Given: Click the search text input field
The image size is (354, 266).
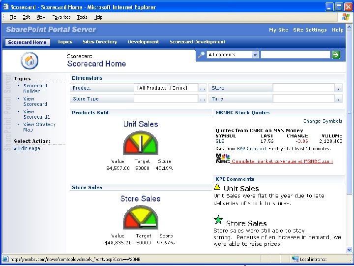Looking at the screenshot, I should click(x=295, y=55).
